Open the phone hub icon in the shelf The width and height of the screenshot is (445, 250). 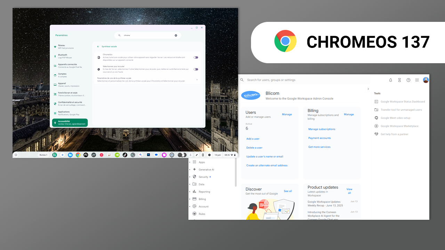click(x=203, y=155)
